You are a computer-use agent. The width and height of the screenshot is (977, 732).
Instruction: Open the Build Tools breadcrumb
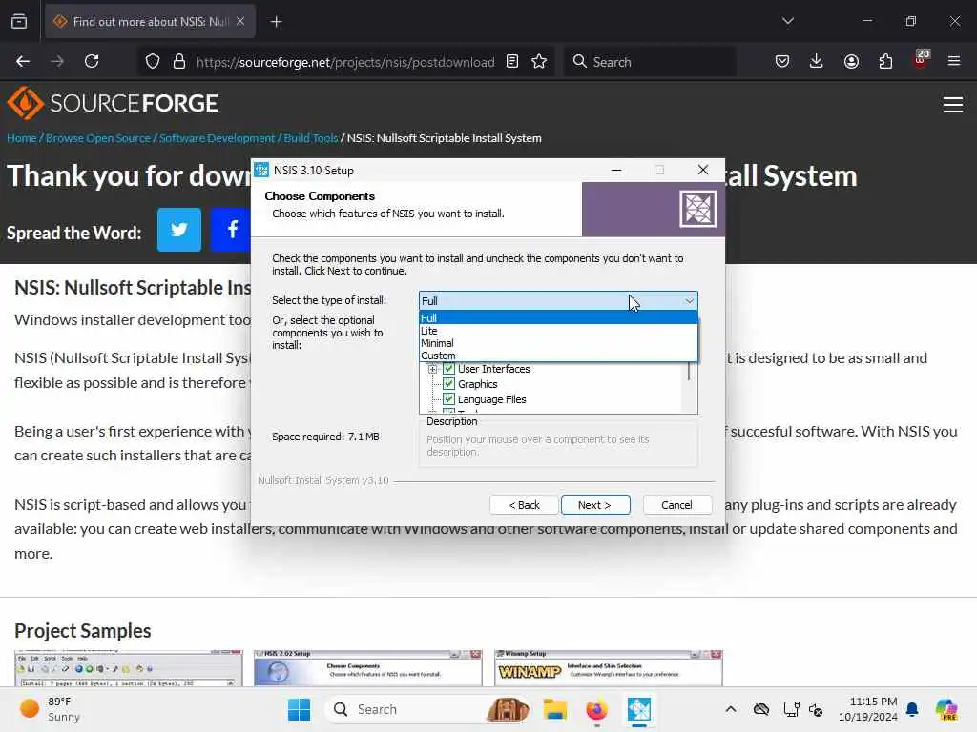pyautogui.click(x=310, y=138)
